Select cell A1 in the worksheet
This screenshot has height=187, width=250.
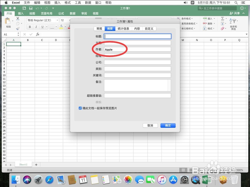[13, 44]
